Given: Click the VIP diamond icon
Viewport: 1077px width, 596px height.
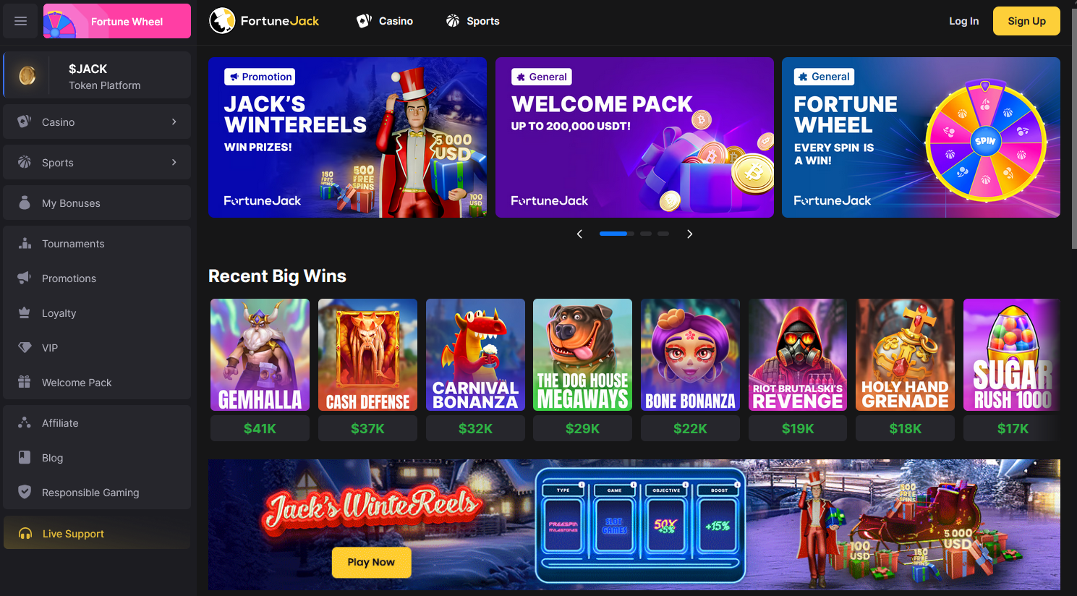Looking at the screenshot, I should point(25,348).
